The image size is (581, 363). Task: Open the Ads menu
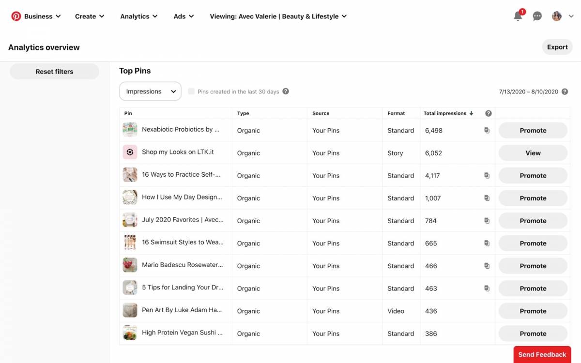tap(183, 16)
